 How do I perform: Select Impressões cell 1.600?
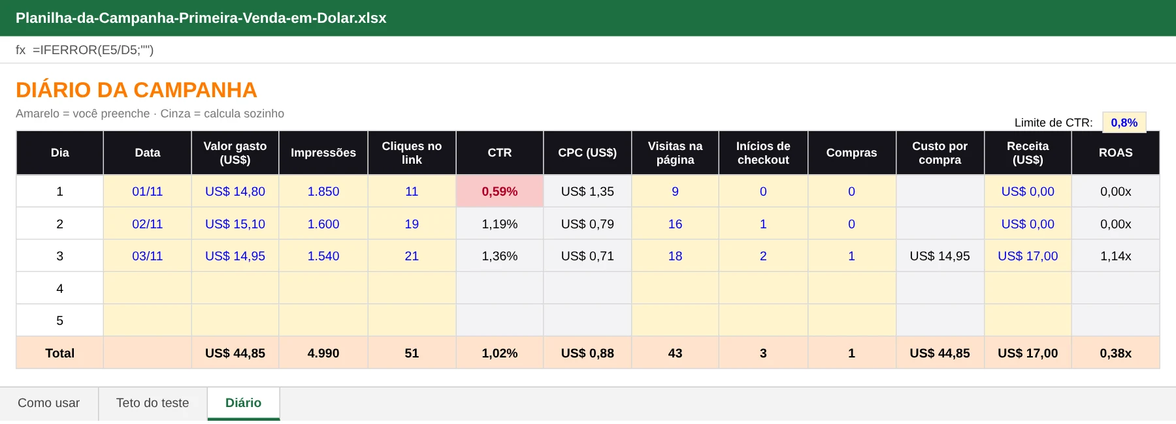[x=323, y=224]
